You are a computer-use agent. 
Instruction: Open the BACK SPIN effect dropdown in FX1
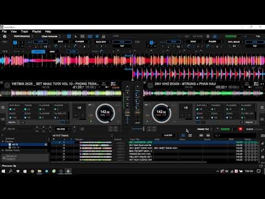(x=103, y=42)
